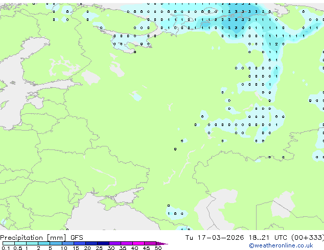Click the purple over-50 mm arrow tip of legend
The image size is (324, 250).
point(162,244)
